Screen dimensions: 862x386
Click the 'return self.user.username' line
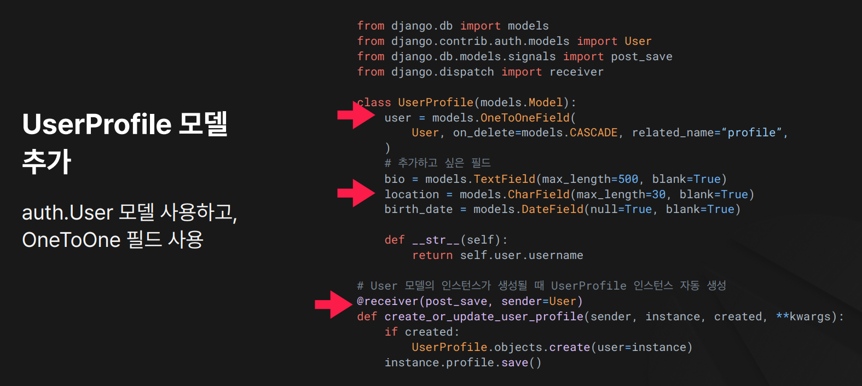click(x=497, y=255)
